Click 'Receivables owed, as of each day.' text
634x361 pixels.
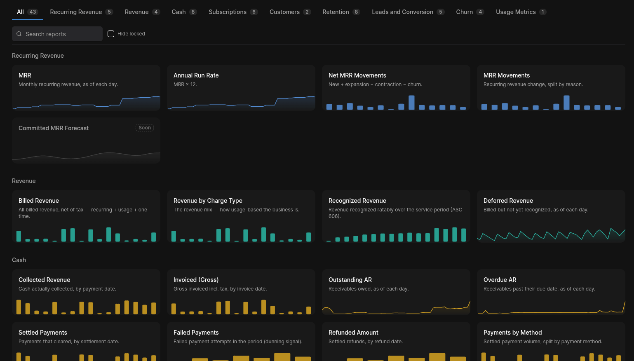(x=369, y=289)
